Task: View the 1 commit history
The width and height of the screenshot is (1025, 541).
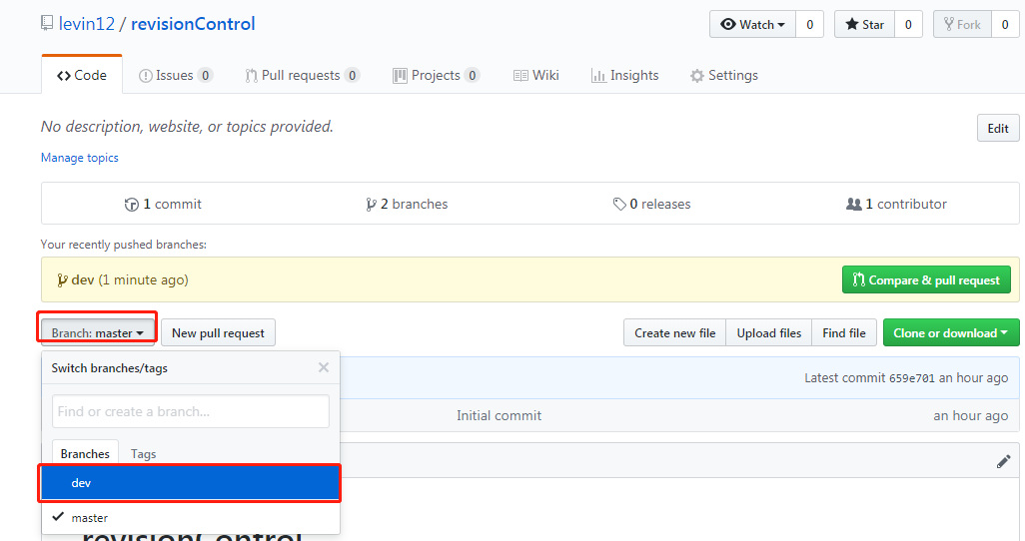Action: point(164,204)
